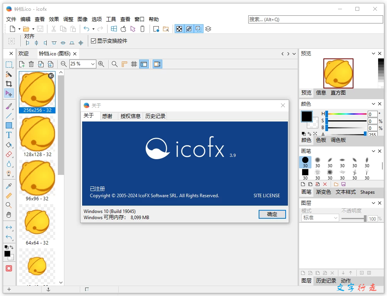The width and height of the screenshot is (387, 296).
Task: Uncheck the 显示变换控件 checkbox
Action: [x=93, y=41]
